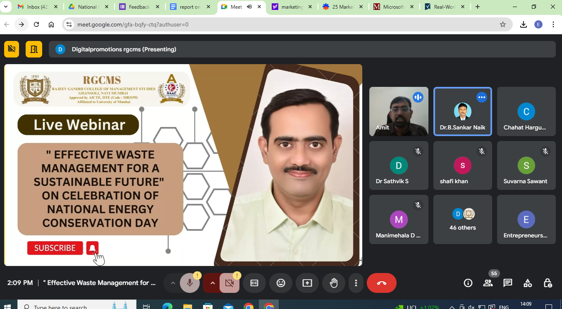Click the 46 others participants tile

tap(462, 219)
